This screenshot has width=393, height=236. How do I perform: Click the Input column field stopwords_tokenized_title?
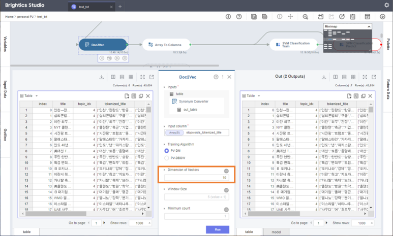196,132
